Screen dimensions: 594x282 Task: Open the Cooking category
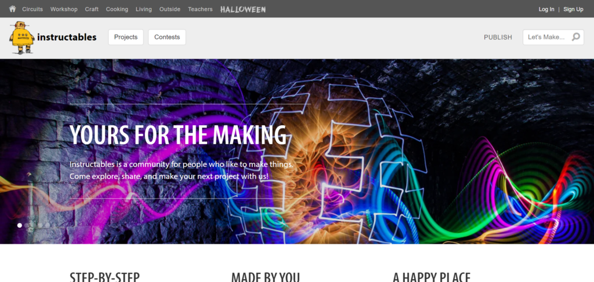coord(117,9)
